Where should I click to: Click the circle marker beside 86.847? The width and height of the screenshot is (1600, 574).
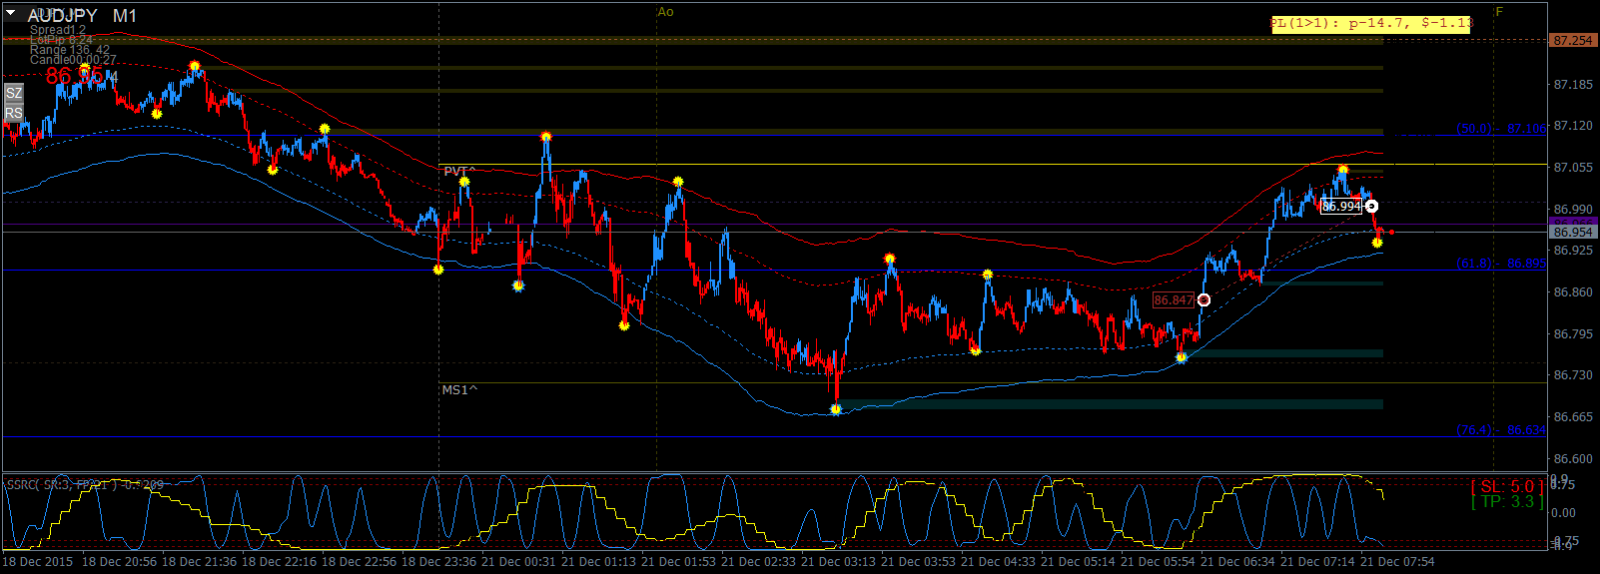click(1204, 299)
